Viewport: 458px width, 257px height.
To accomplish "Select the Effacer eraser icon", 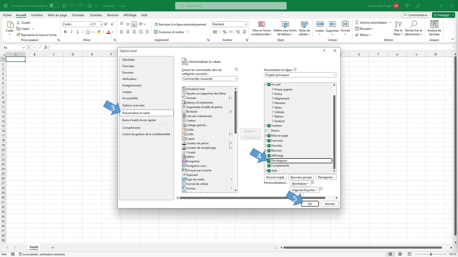I will point(358,35).
